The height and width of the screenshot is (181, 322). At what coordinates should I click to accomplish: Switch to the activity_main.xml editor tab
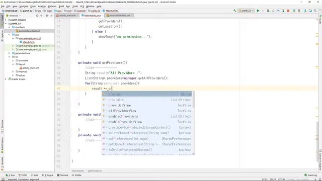click(x=67, y=16)
